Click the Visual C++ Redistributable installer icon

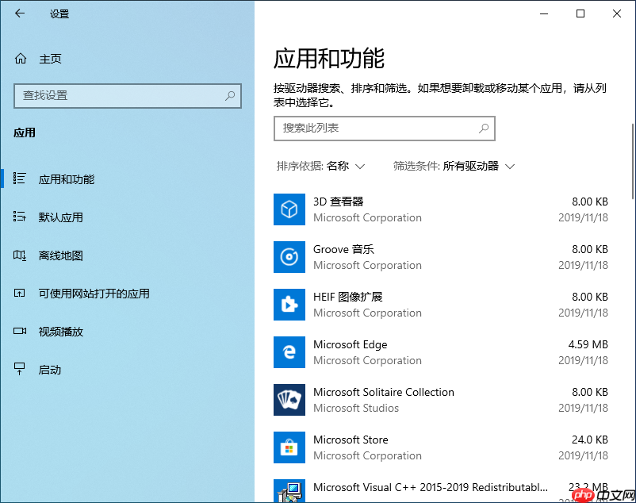(x=289, y=491)
